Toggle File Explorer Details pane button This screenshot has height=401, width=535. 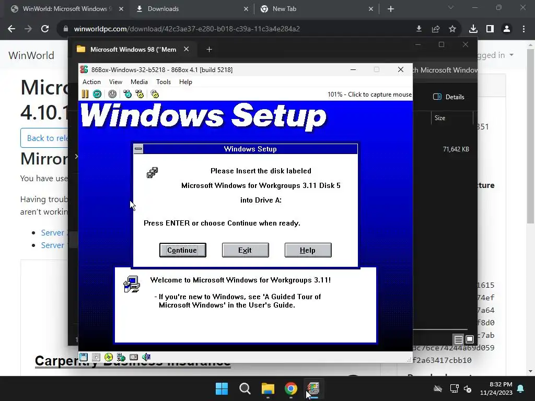449,97
